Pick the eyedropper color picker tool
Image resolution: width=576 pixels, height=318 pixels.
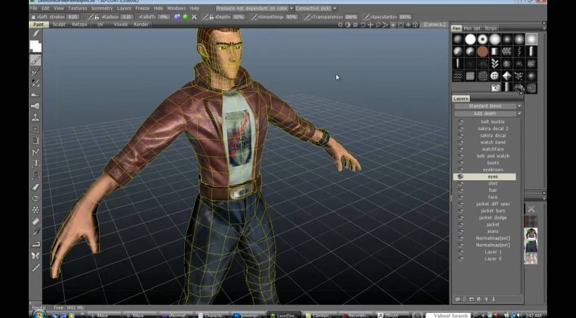tap(35, 232)
